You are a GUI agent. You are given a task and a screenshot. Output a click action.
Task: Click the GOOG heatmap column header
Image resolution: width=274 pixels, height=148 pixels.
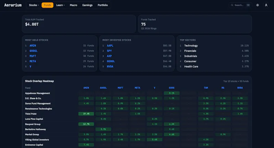tap(172, 88)
